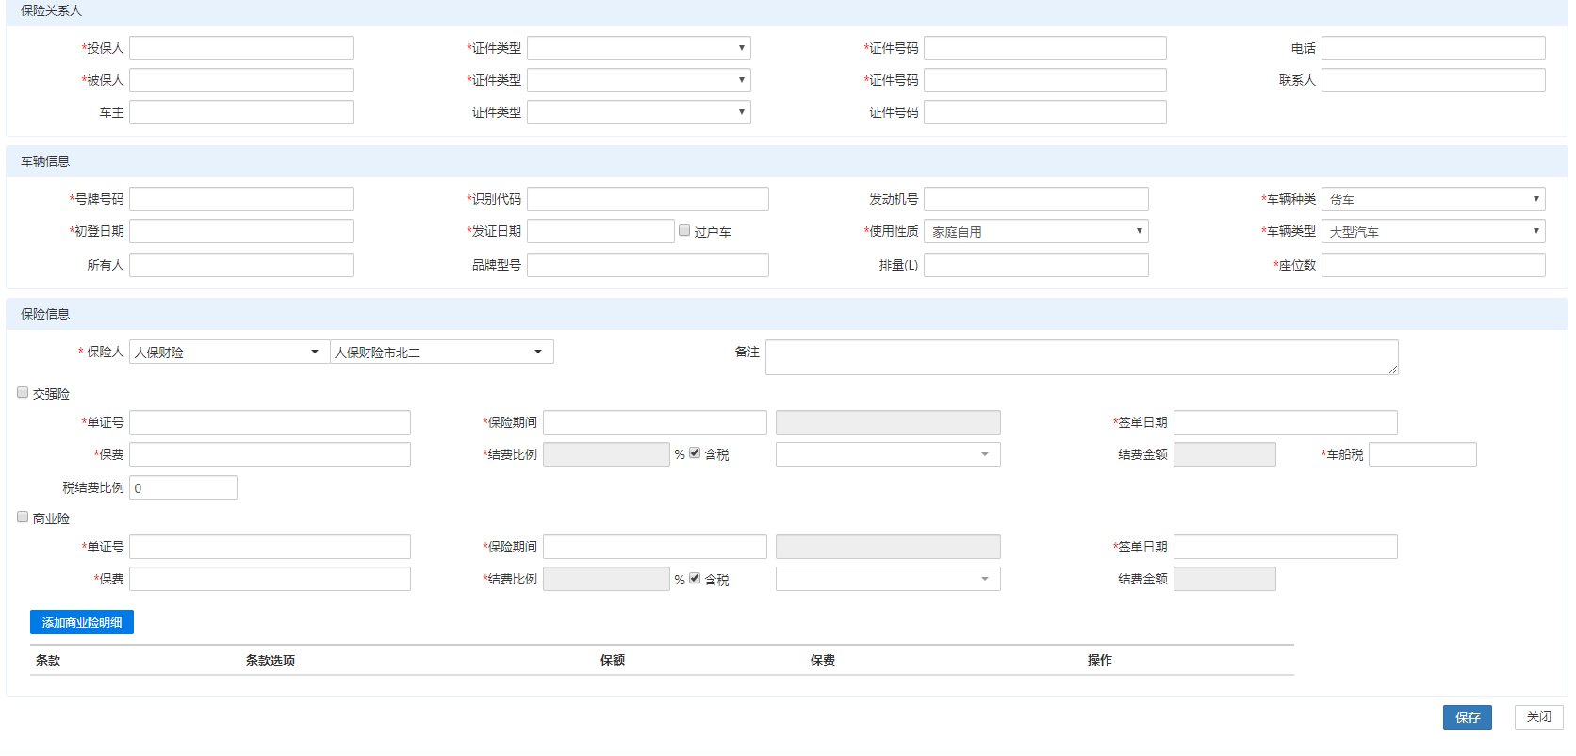The image size is (1576, 756).
Task: Open the dropdown beside 含税 in 交强险 section
Action: [888, 454]
